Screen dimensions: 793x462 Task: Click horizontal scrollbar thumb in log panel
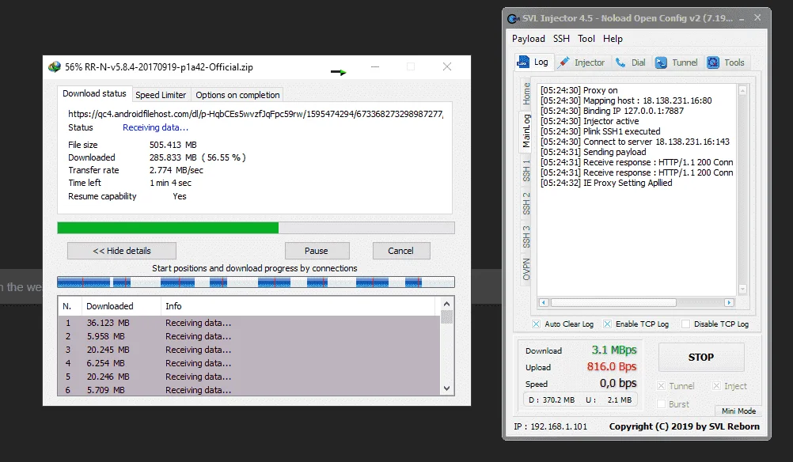[613, 302]
